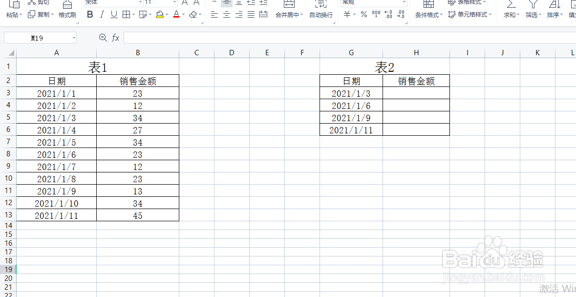Open Conditional Formatting (条件格式) menu
The width and height of the screenshot is (576, 297).
tap(428, 10)
